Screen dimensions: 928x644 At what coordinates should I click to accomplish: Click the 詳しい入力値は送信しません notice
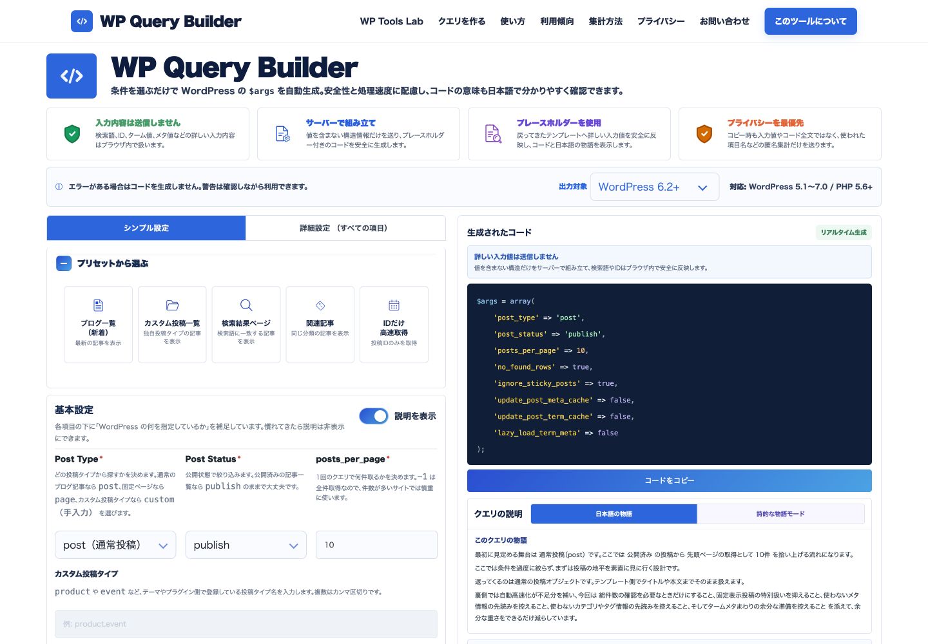click(670, 261)
